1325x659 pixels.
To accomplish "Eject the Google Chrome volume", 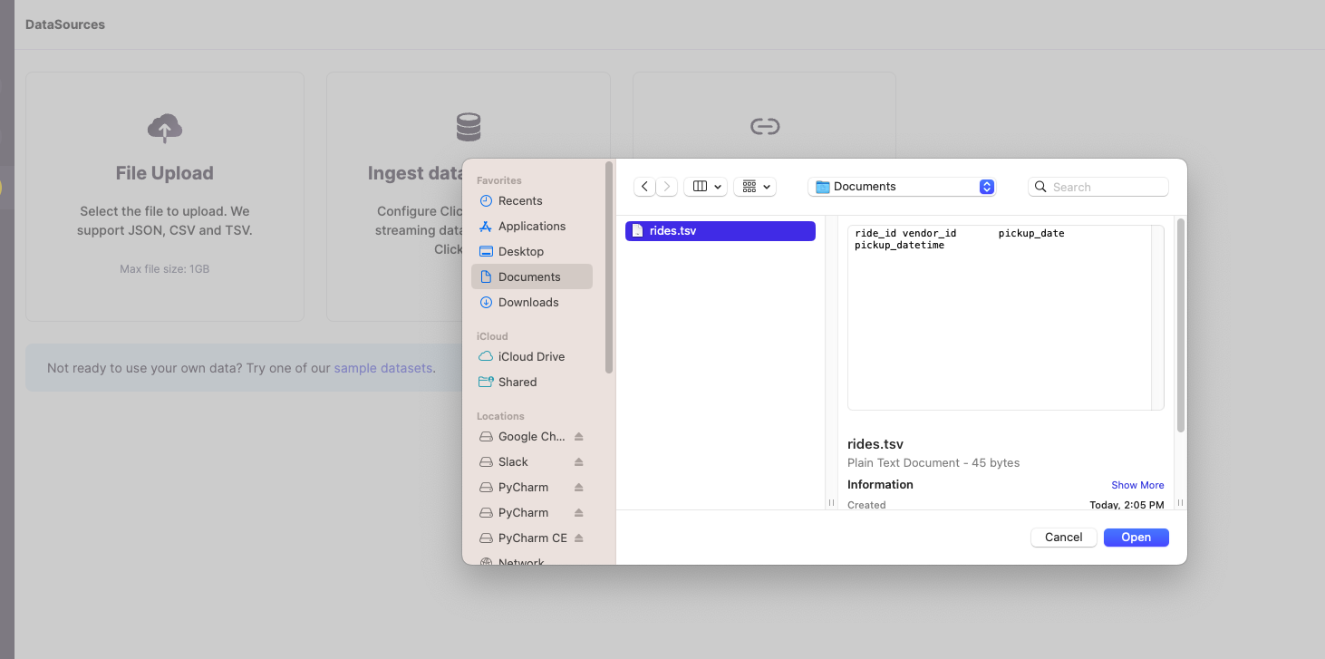I will 579,437.
